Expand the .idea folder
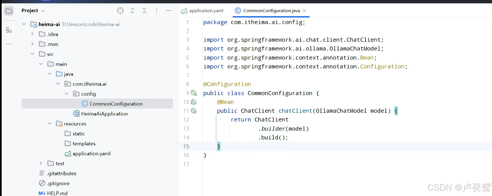This screenshot has height=196, width=492. pyautogui.click(x=32, y=34)
